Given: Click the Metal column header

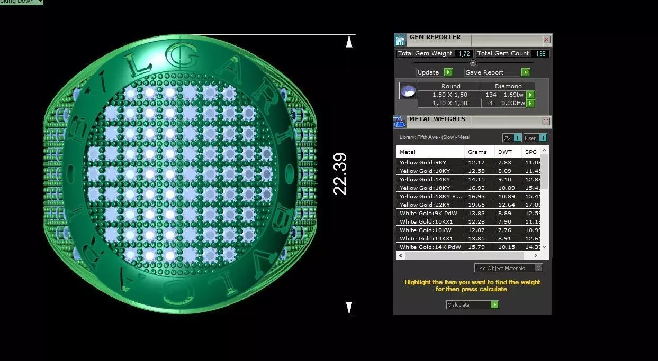Looking at the screenshot, I should [x=431, y=152].
